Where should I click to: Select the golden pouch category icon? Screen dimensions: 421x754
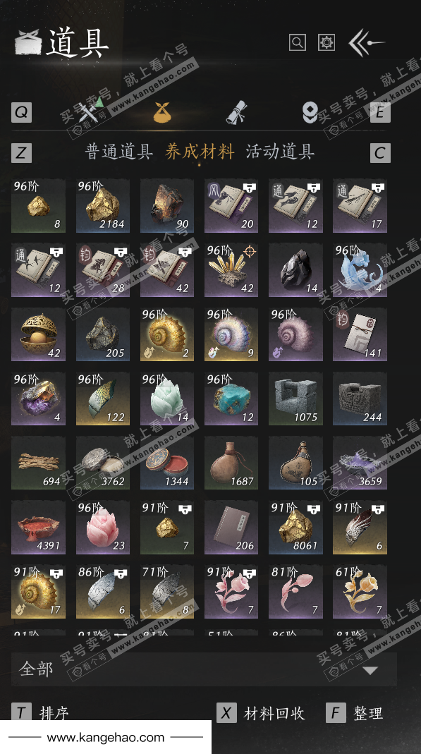tap(162, 112)
